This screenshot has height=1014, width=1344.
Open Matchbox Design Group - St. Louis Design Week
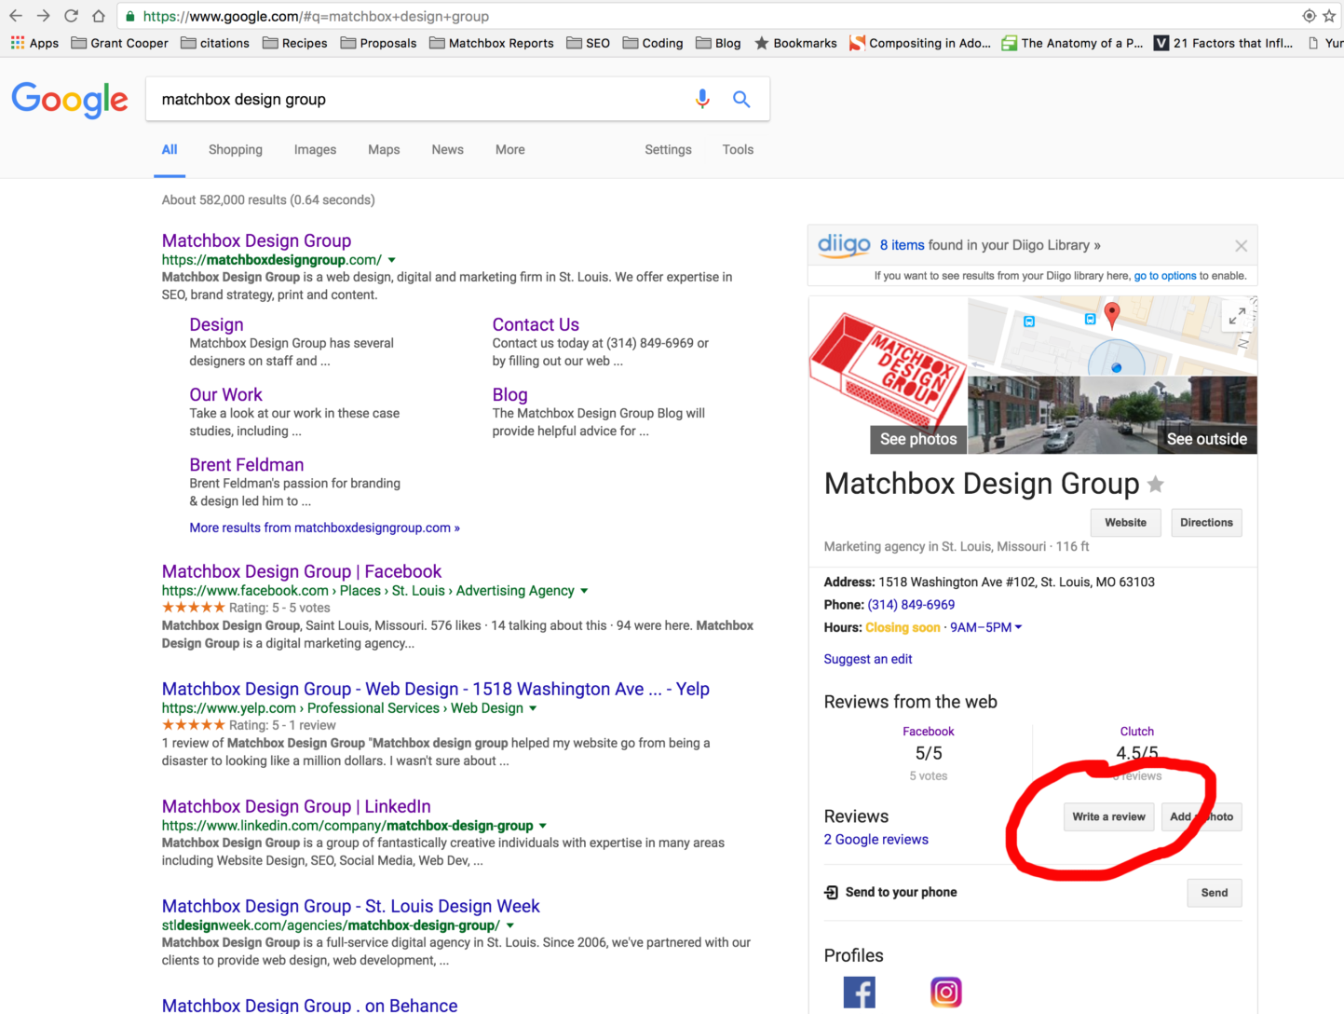(x=351, y=906)
